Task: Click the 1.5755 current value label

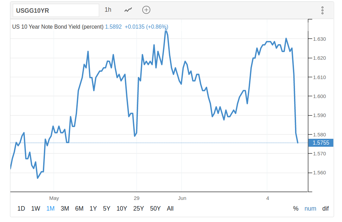Action: 321,143
